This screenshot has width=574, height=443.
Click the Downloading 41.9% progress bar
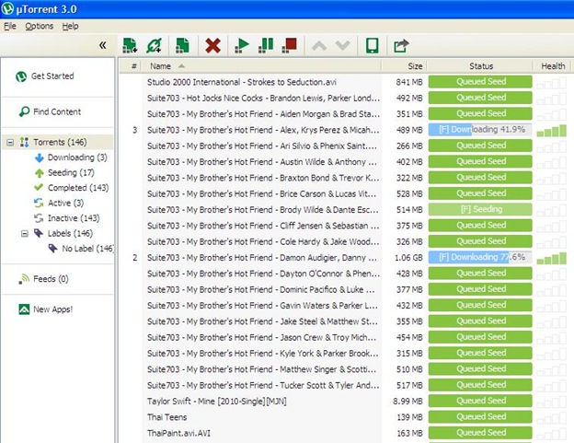(x=480, y=130)
